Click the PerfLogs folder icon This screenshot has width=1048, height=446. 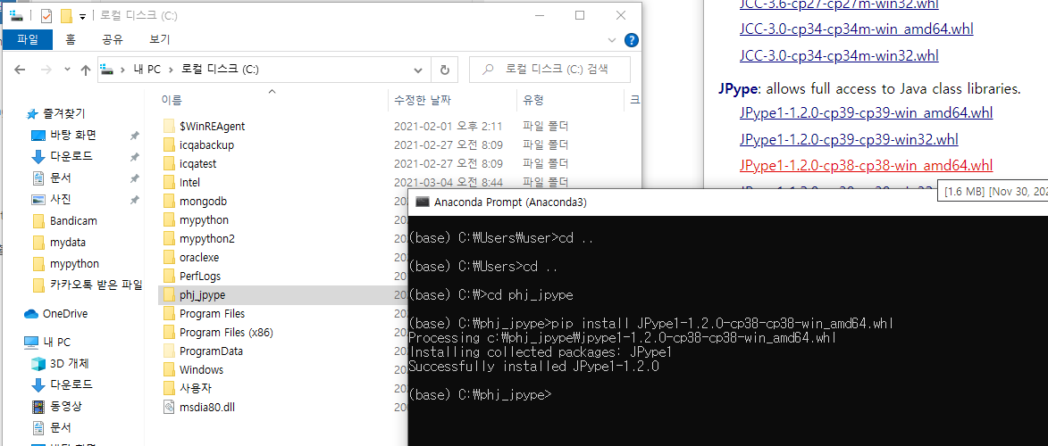[169, 276]
